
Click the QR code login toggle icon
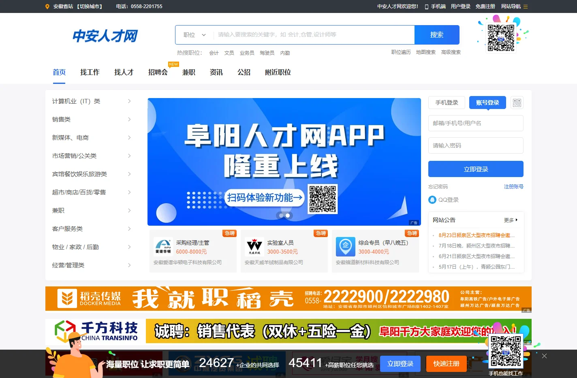(x=517, y=103)
